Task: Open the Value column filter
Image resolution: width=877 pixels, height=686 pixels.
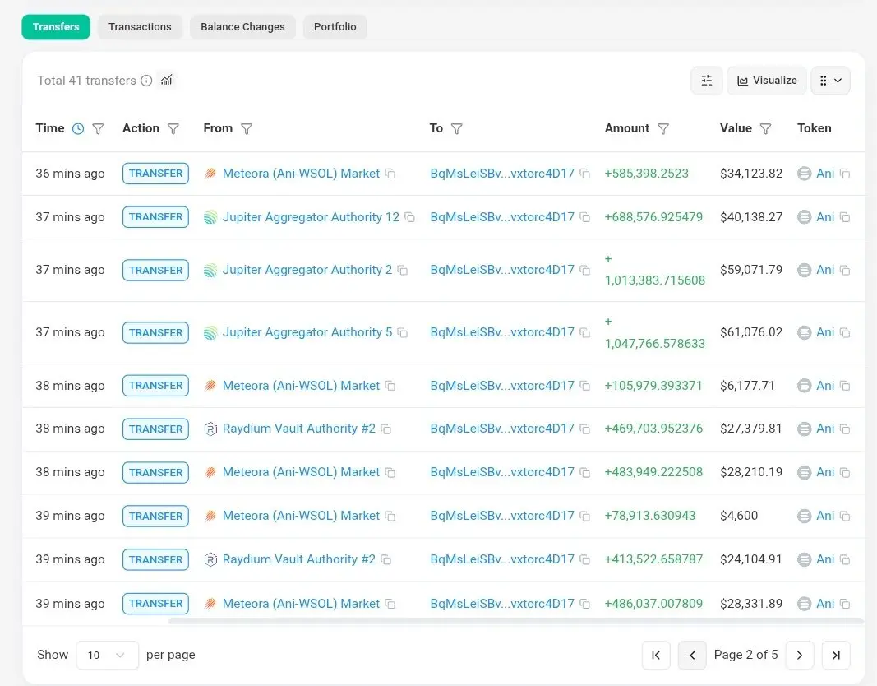Action: [766, 128]
